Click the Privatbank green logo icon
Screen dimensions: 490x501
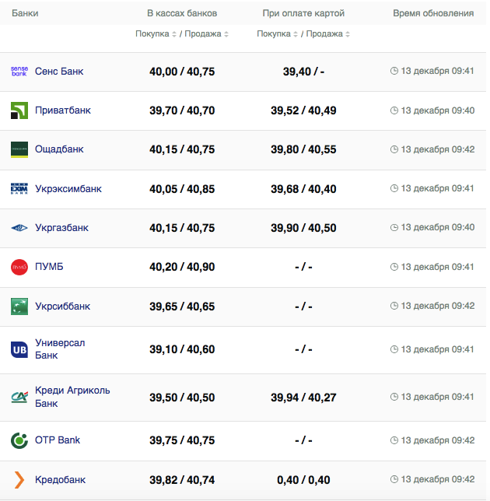19,110
